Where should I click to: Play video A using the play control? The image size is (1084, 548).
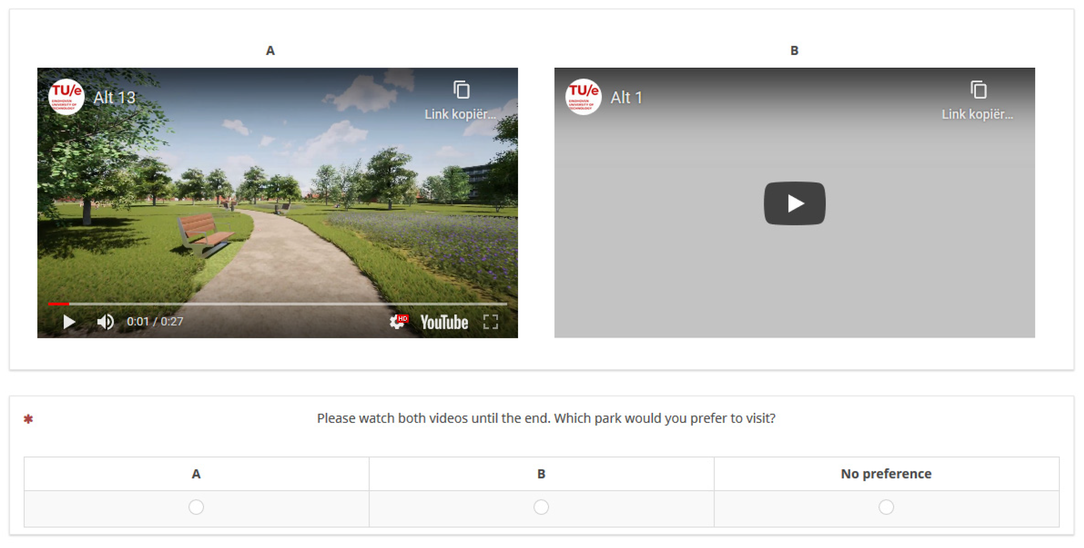[69, 322]
